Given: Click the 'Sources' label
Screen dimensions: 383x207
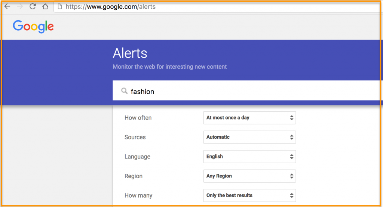Looking at the screenshot, I should pyautogui.click(x=135, y=137).
